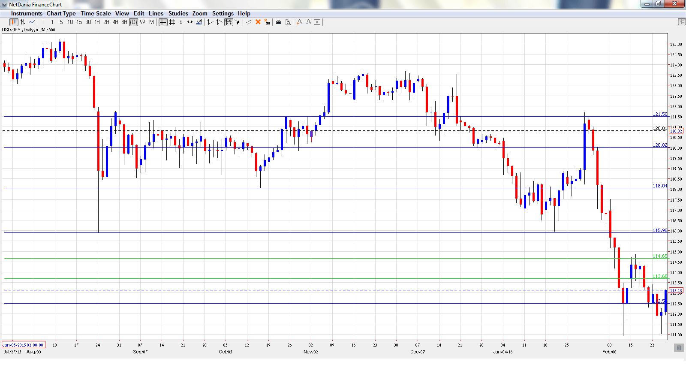Select the candlestick chart type icon
686x386 pixels.
tap(14, 22)
